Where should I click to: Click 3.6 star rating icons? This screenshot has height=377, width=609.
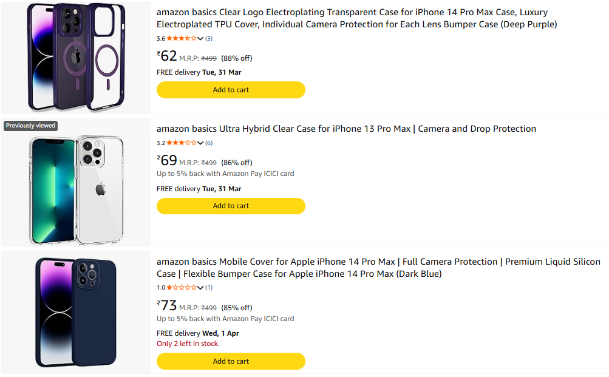pos(182,39)
